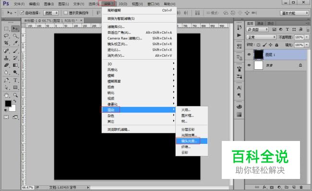Screen dimensions: 312x191
Task: Open the auto-select 图层 dropdown
Action: click(51, 13)
